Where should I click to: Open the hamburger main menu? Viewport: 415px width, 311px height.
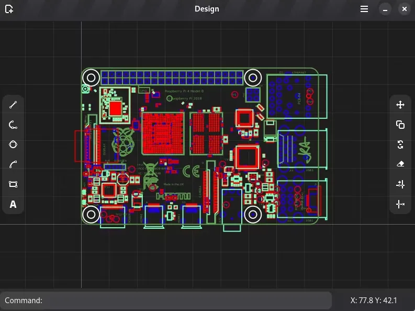(x=364, y=9)
